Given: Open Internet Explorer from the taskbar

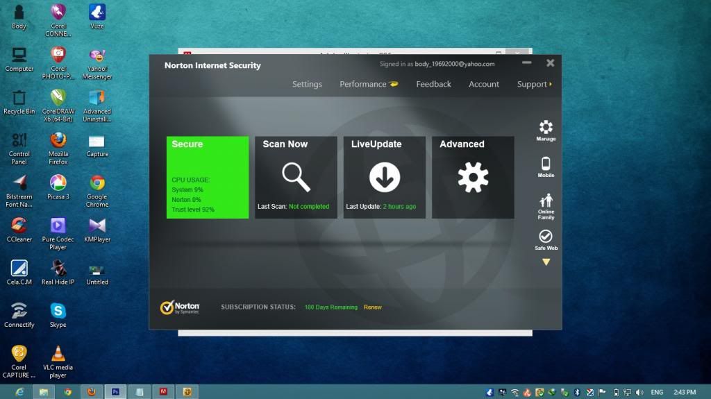Looking at the screenshot, I should pos(19,392).
